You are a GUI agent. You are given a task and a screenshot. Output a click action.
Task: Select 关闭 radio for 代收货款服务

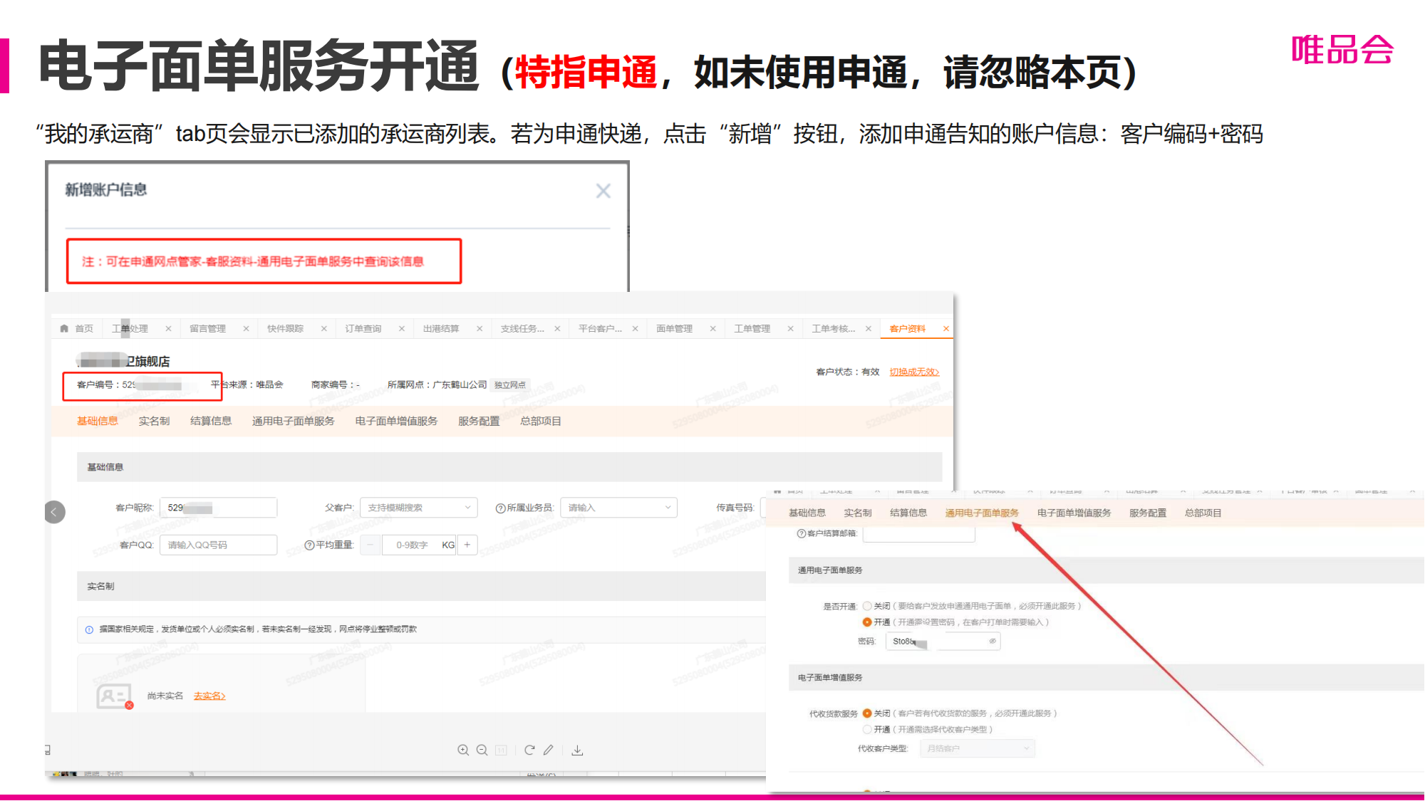coord(867,713)
